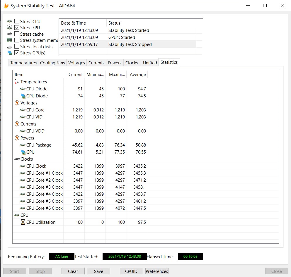Click the Stress FPU 123 icon

9,27
